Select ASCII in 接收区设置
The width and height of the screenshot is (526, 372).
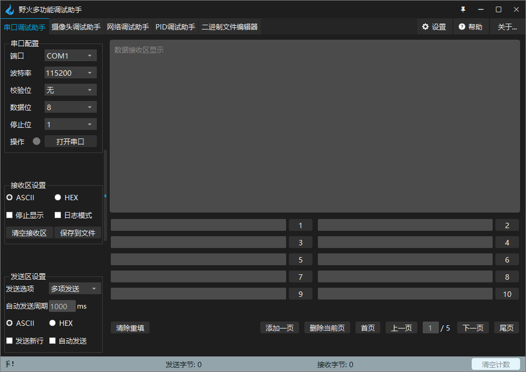(20, 197)
